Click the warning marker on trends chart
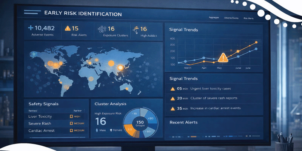 click(223, 58)
